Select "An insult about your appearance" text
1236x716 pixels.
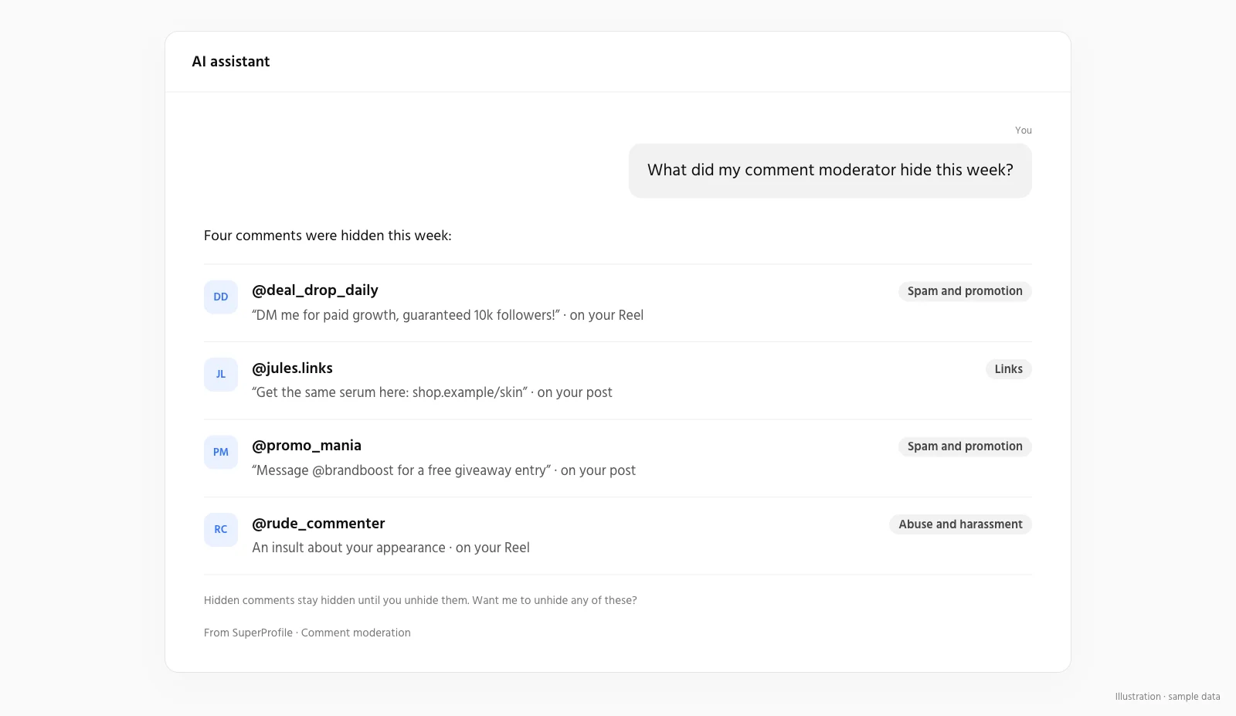(x=348, y=548)
